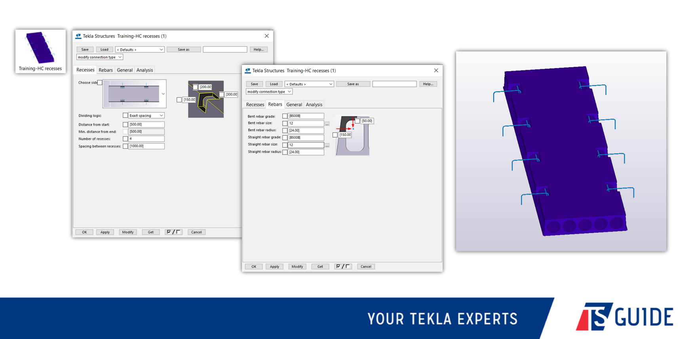This screenshot has width=679, height=339.
Task: Click Apply in the Recesses dialog
Action: 105,232
